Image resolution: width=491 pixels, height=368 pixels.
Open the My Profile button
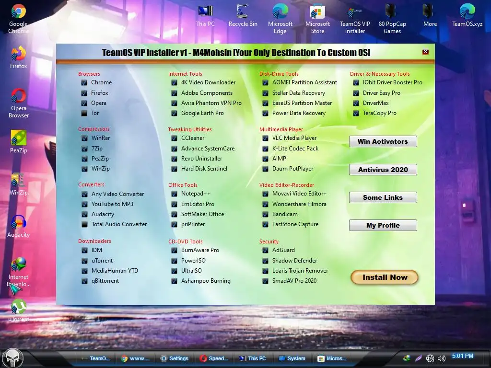tap(383, 225)
